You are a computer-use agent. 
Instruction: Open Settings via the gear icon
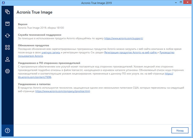point(8,71)
